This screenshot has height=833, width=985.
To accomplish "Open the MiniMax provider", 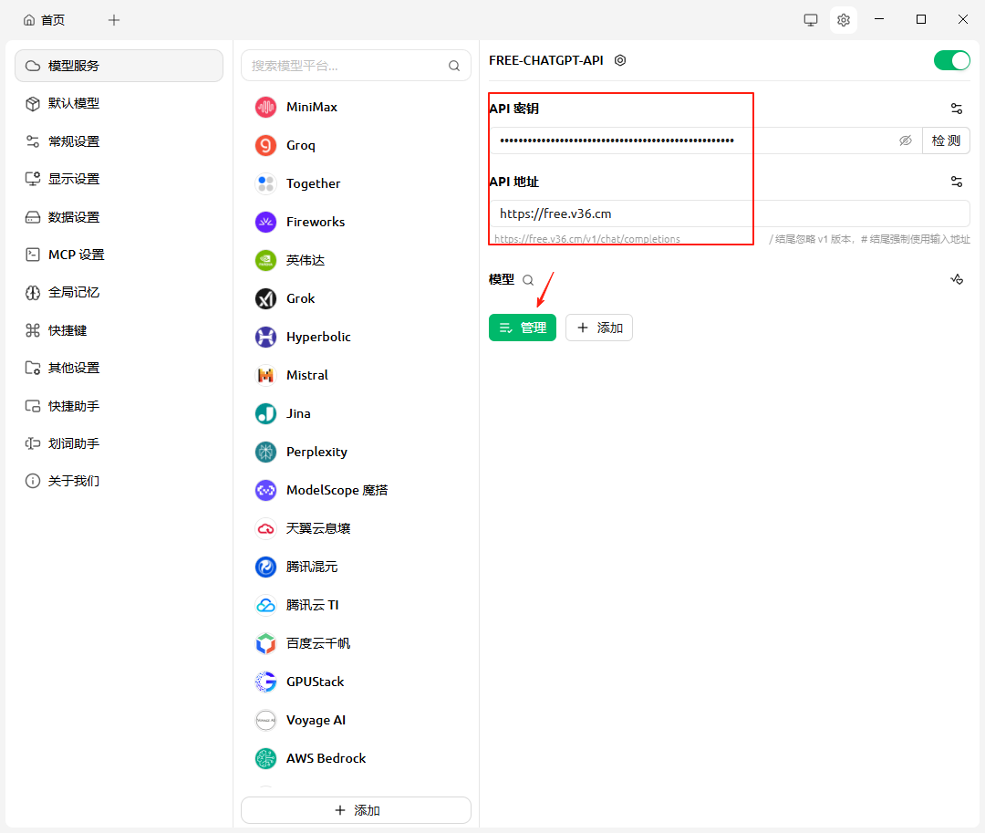I will coord(356,107).
